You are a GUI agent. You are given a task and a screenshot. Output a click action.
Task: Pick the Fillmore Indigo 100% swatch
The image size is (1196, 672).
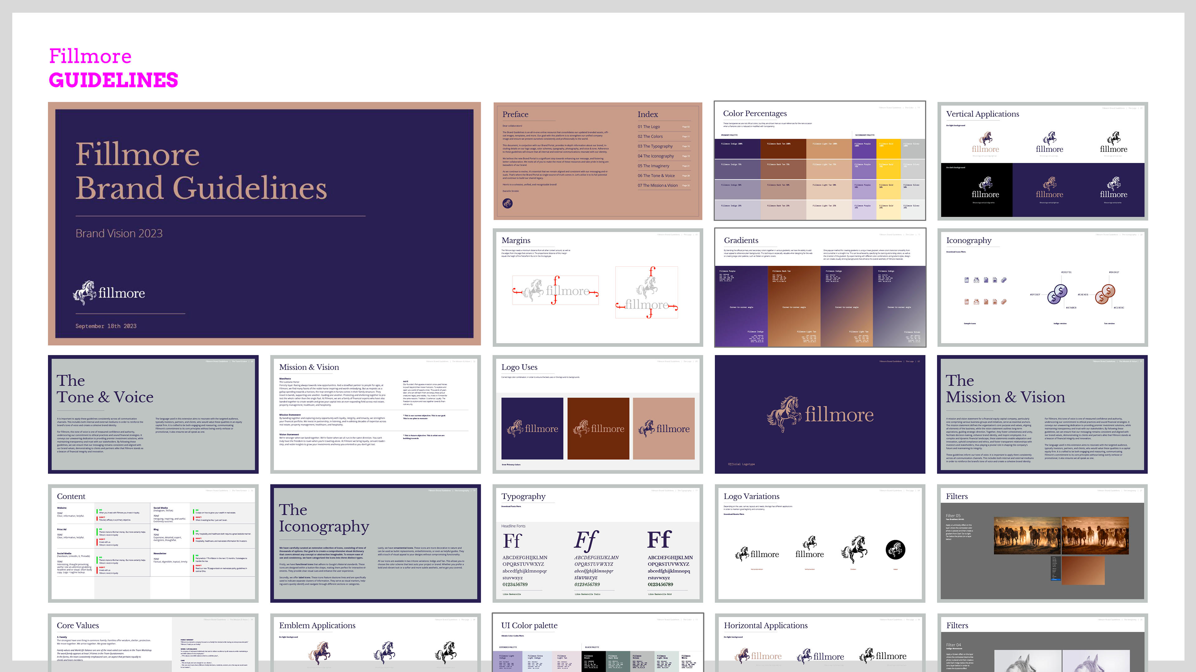click(x=737, y=149)
